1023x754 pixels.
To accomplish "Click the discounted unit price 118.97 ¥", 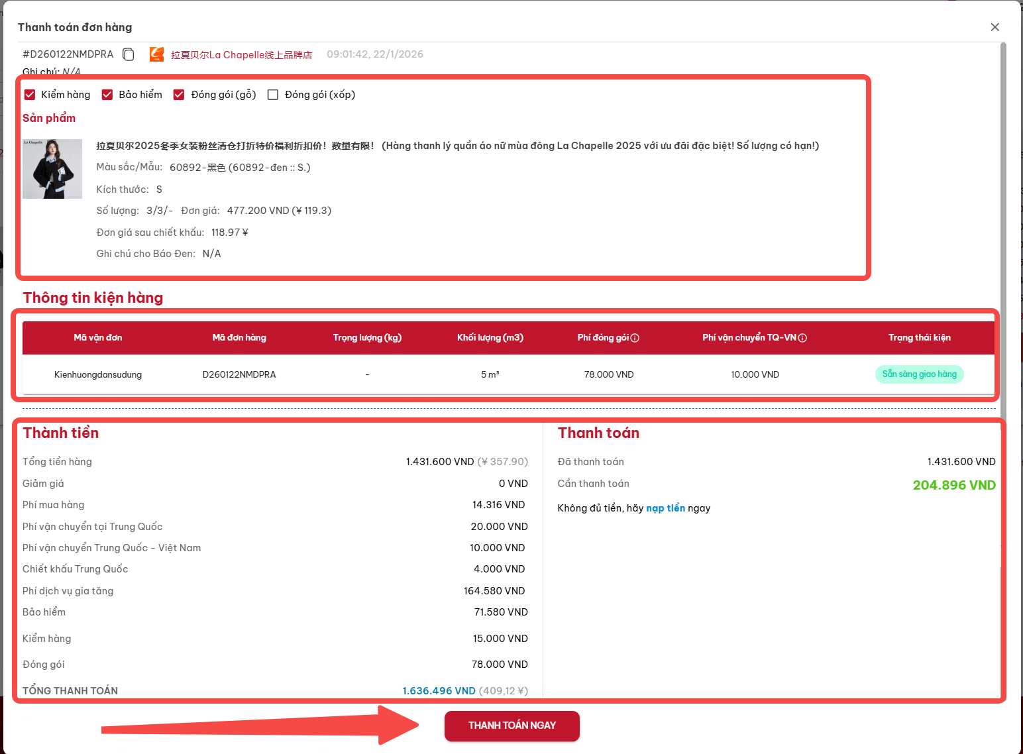I will [230, 233].
